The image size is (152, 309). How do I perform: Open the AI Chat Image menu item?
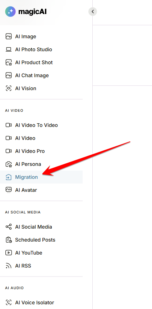pyautogui.click(x=41, y=75)
